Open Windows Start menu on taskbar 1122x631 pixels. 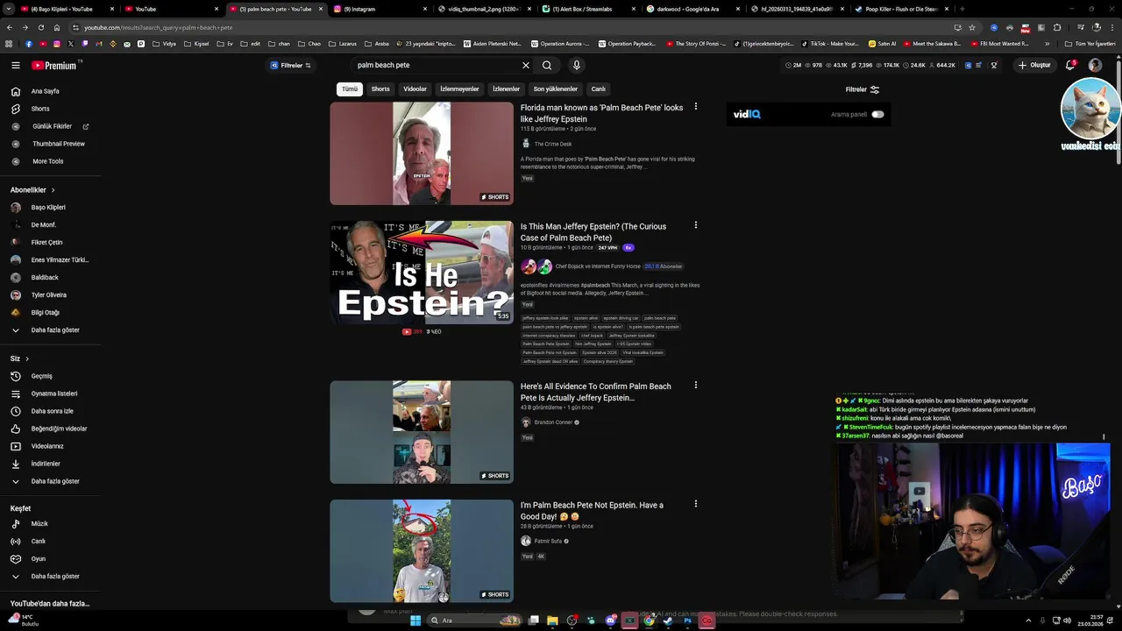point(415,620)
